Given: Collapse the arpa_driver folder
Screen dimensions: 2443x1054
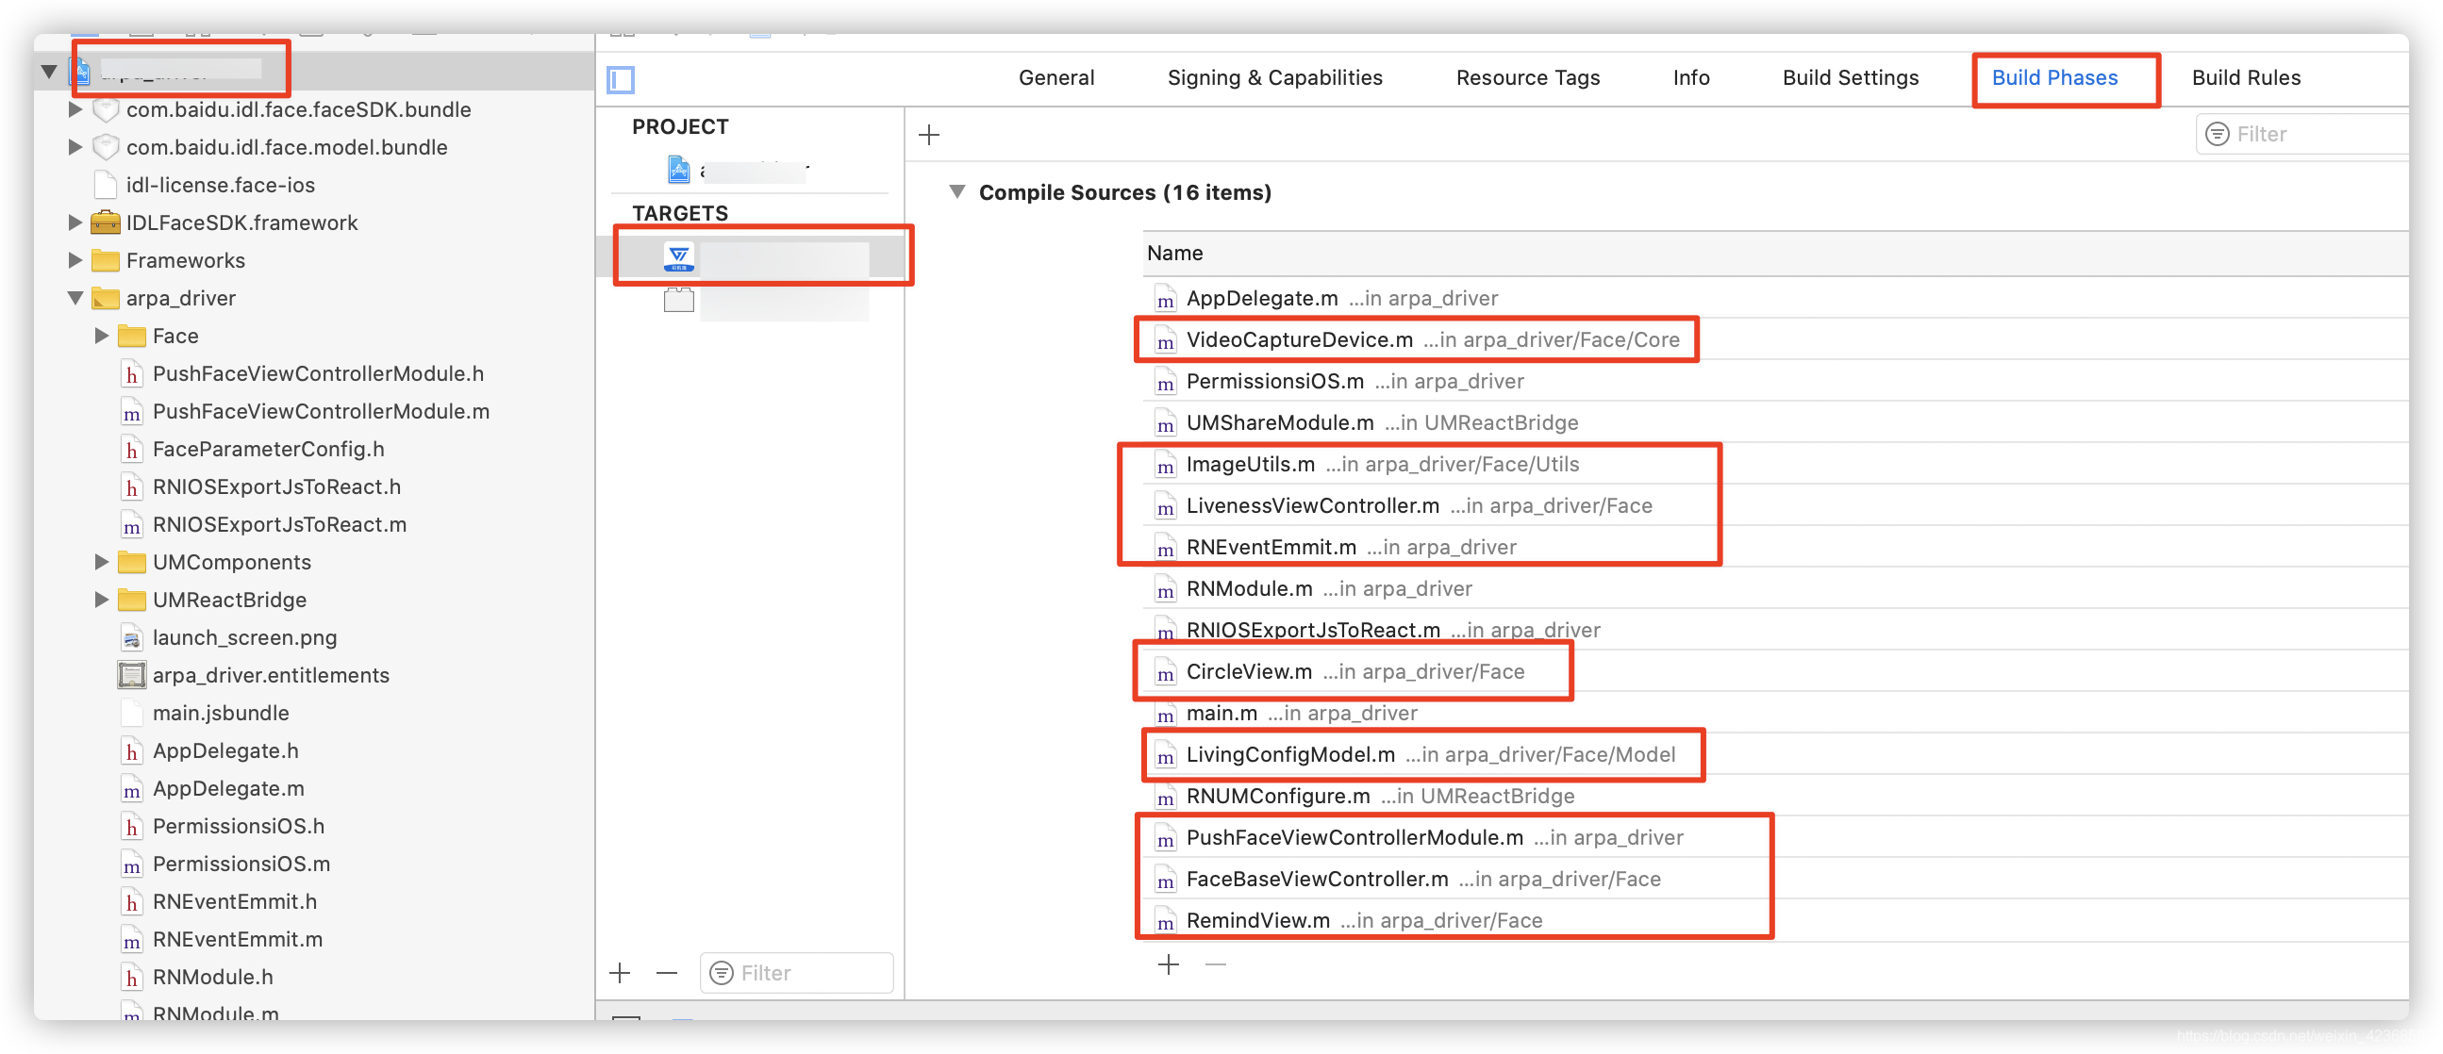Looking at the screenshot, I should pyautogui.click(x=75, y=299).
